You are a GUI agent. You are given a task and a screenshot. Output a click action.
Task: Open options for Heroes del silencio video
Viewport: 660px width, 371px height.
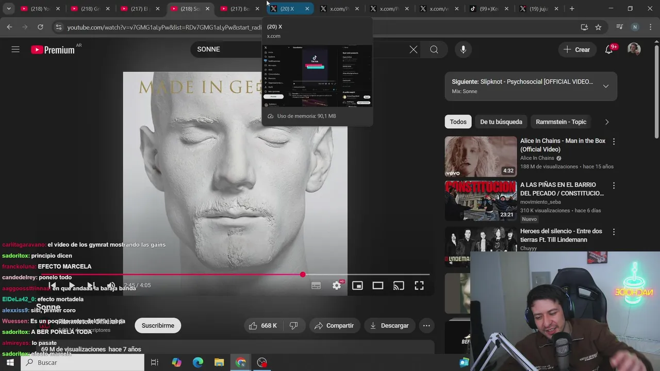point(614,231)
